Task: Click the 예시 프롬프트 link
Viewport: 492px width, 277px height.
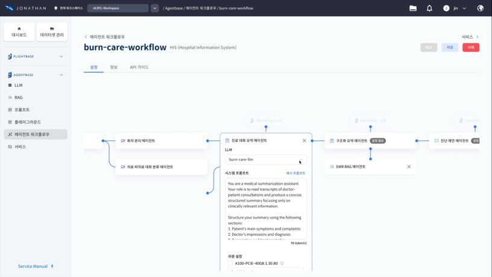Action: pyautogui.click(x=295, y=173)
